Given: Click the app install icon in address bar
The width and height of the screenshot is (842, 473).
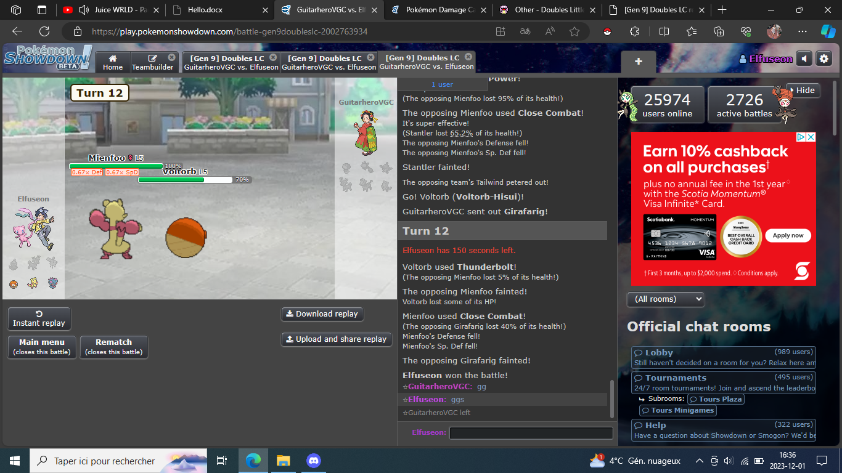Looking at the screenshot, I should click(x=501, y=31).
